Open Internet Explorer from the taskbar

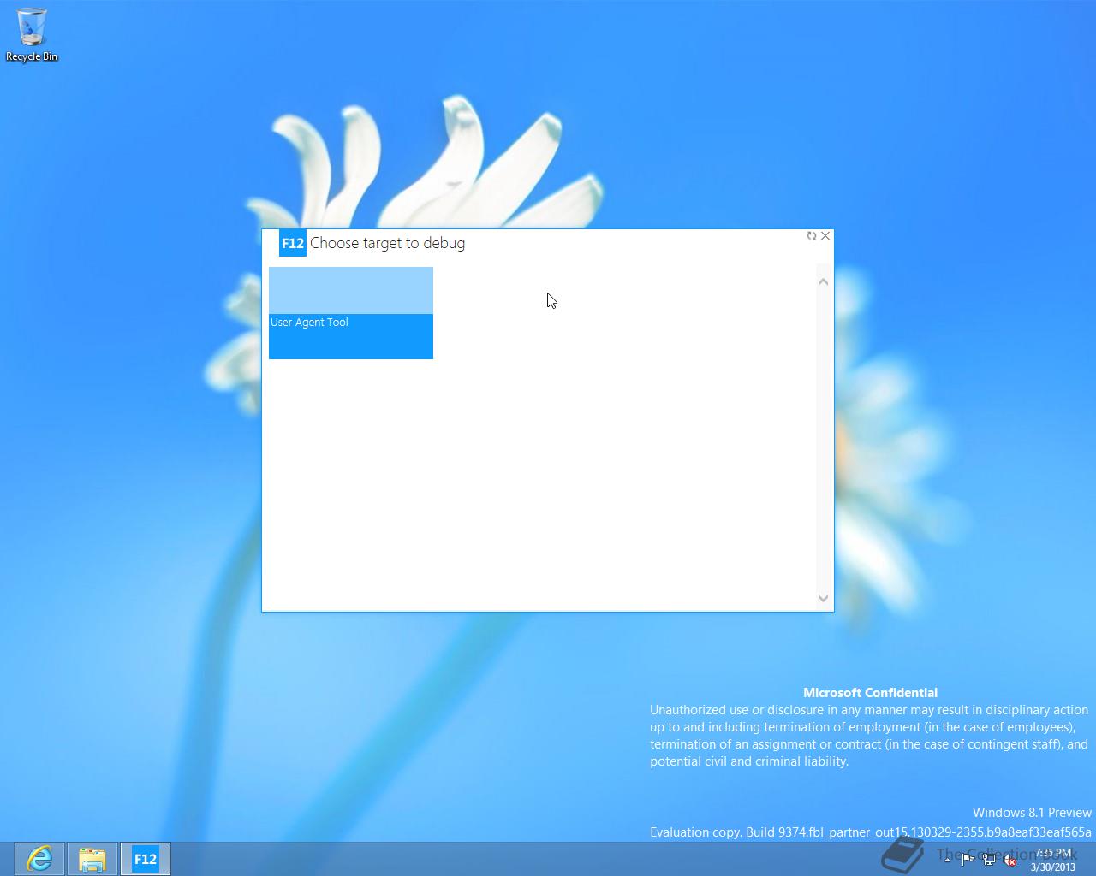[39, 859]
